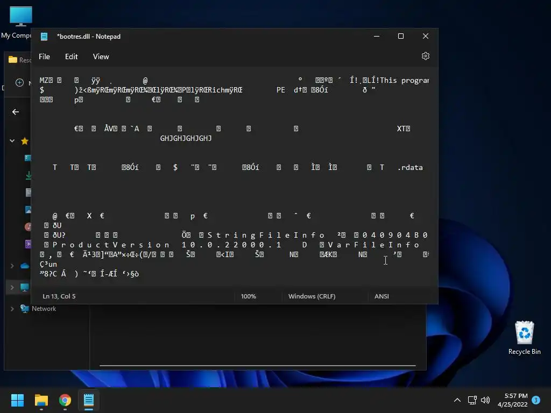Open the Recycle Bin desktop icon
The height and width of the screenshot is (413, 551).
[524, 338]
